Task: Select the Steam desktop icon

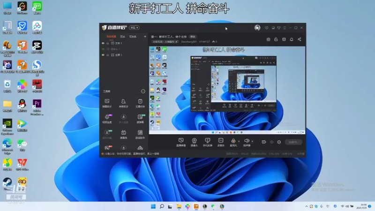Action: tap(7, 184)
